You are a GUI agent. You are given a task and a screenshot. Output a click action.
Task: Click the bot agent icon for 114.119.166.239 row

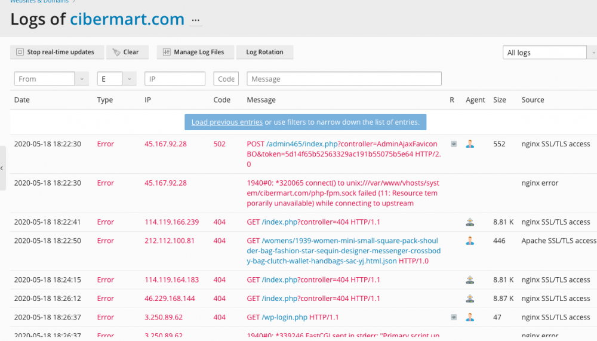tap(470, 222)
